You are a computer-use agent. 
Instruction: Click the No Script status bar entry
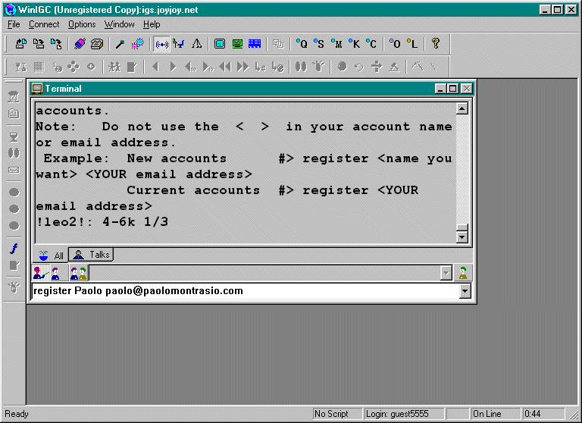click(337, 414)
